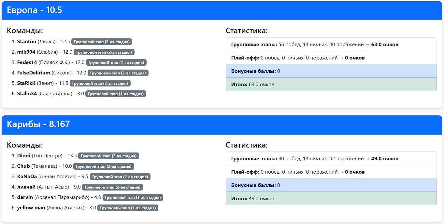Click Карибы Плей-офф statistics row

pos(331,172)
